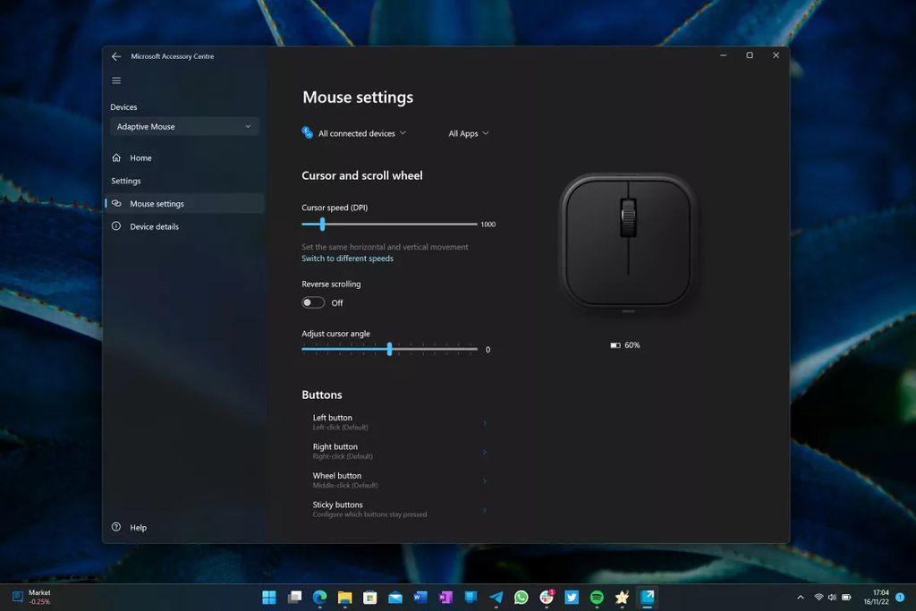Open the All Apps dropdown
This screenshot has height=611, width=916.
click(x=469, y=133)
